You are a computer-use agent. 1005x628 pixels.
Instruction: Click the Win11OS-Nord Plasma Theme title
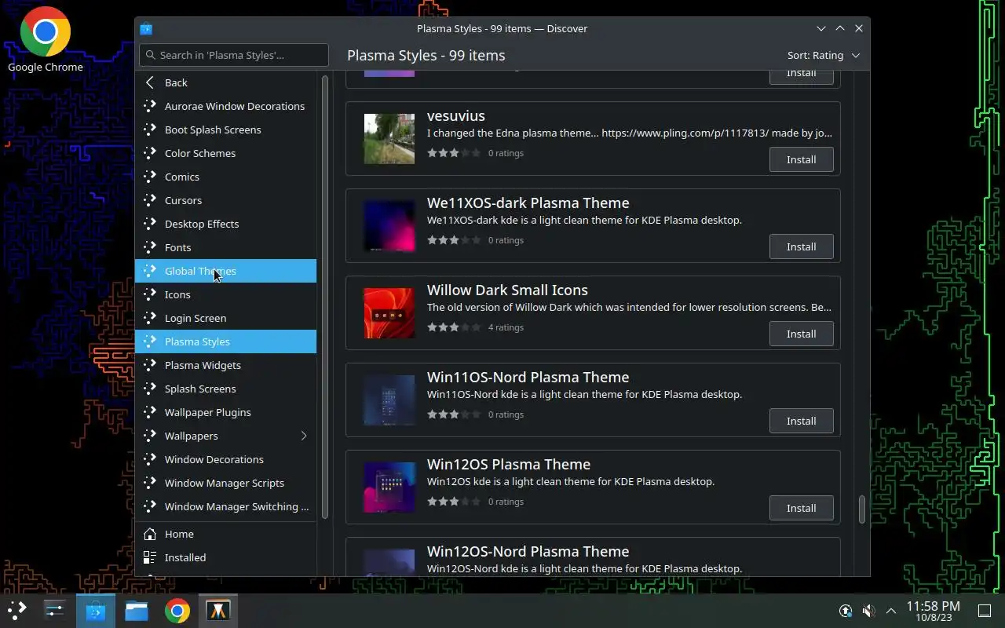(x=528, y=377)
